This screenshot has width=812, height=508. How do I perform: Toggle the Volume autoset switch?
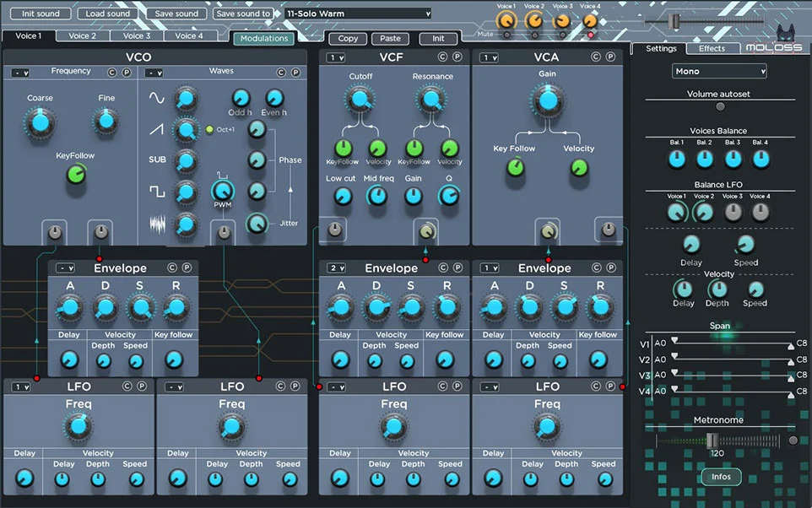720,106
